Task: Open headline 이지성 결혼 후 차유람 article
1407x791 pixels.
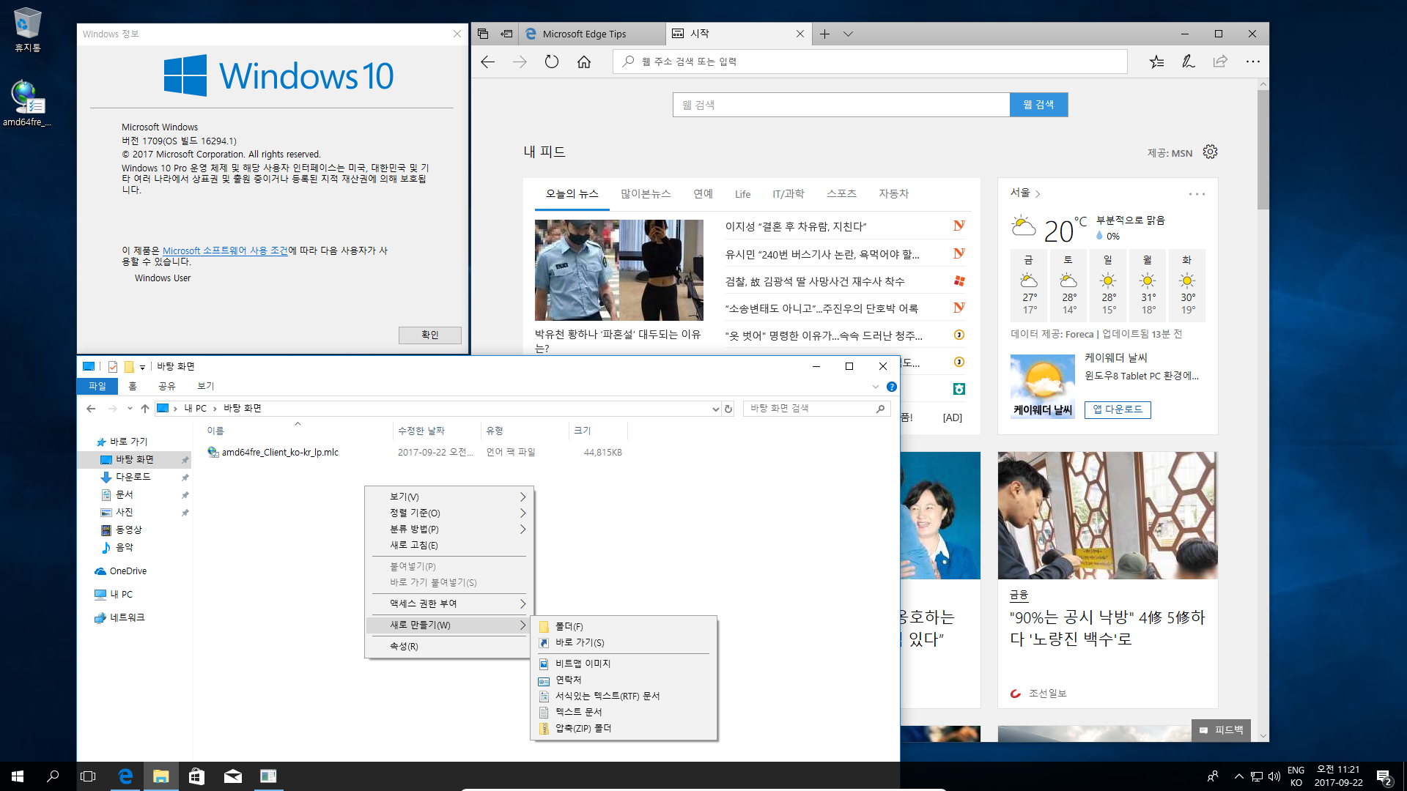Action: coord(796,226)
